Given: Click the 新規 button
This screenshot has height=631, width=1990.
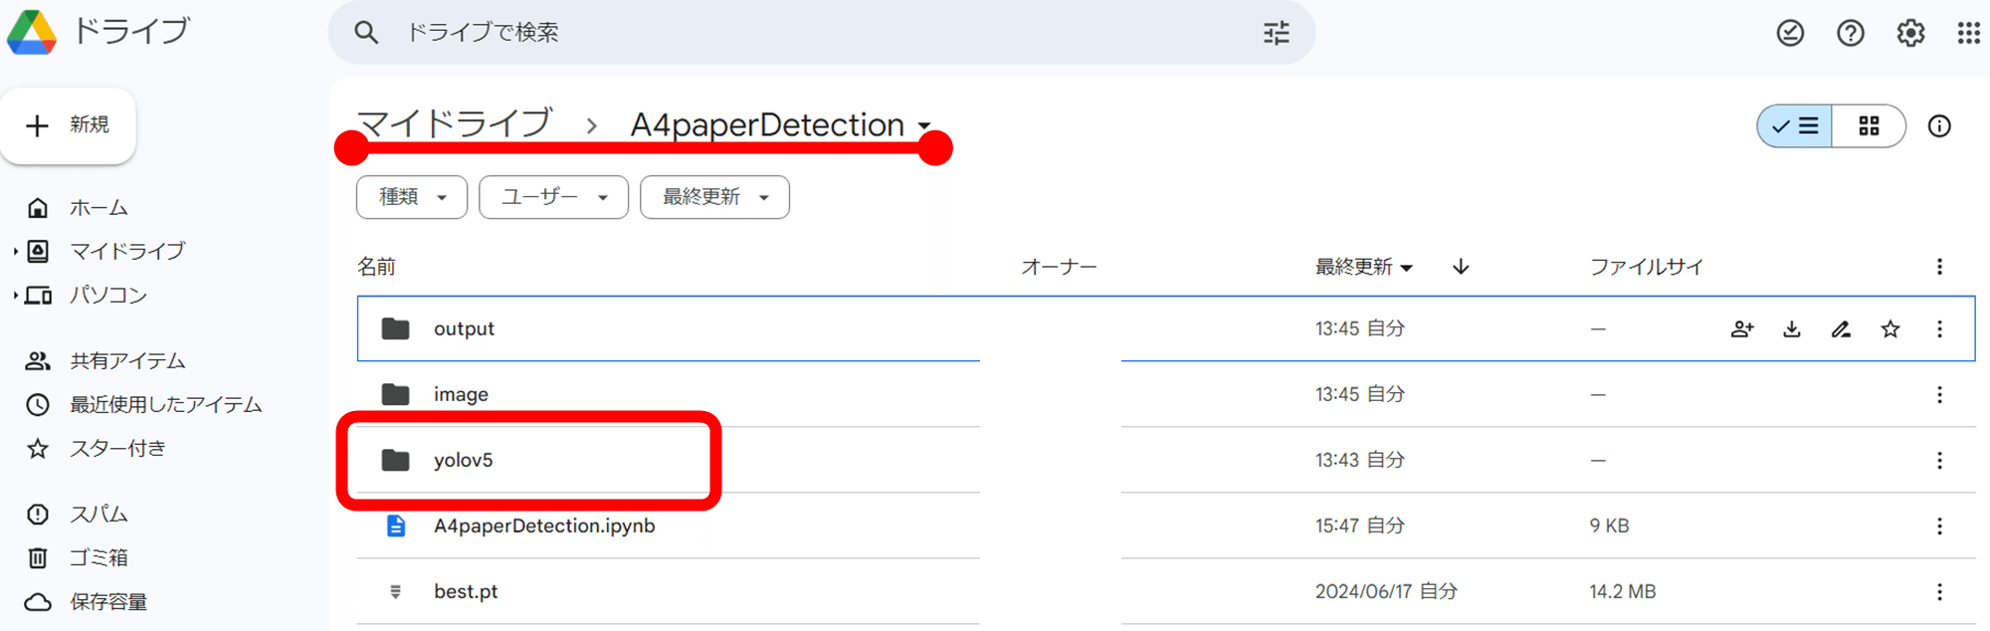Looking at the screenshot, I should tap(68, 125).
